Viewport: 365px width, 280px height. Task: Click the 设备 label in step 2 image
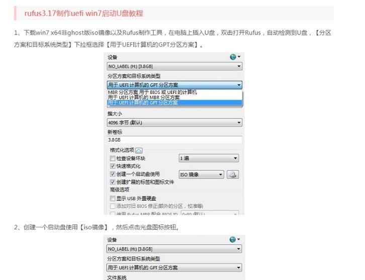(112, 240)
